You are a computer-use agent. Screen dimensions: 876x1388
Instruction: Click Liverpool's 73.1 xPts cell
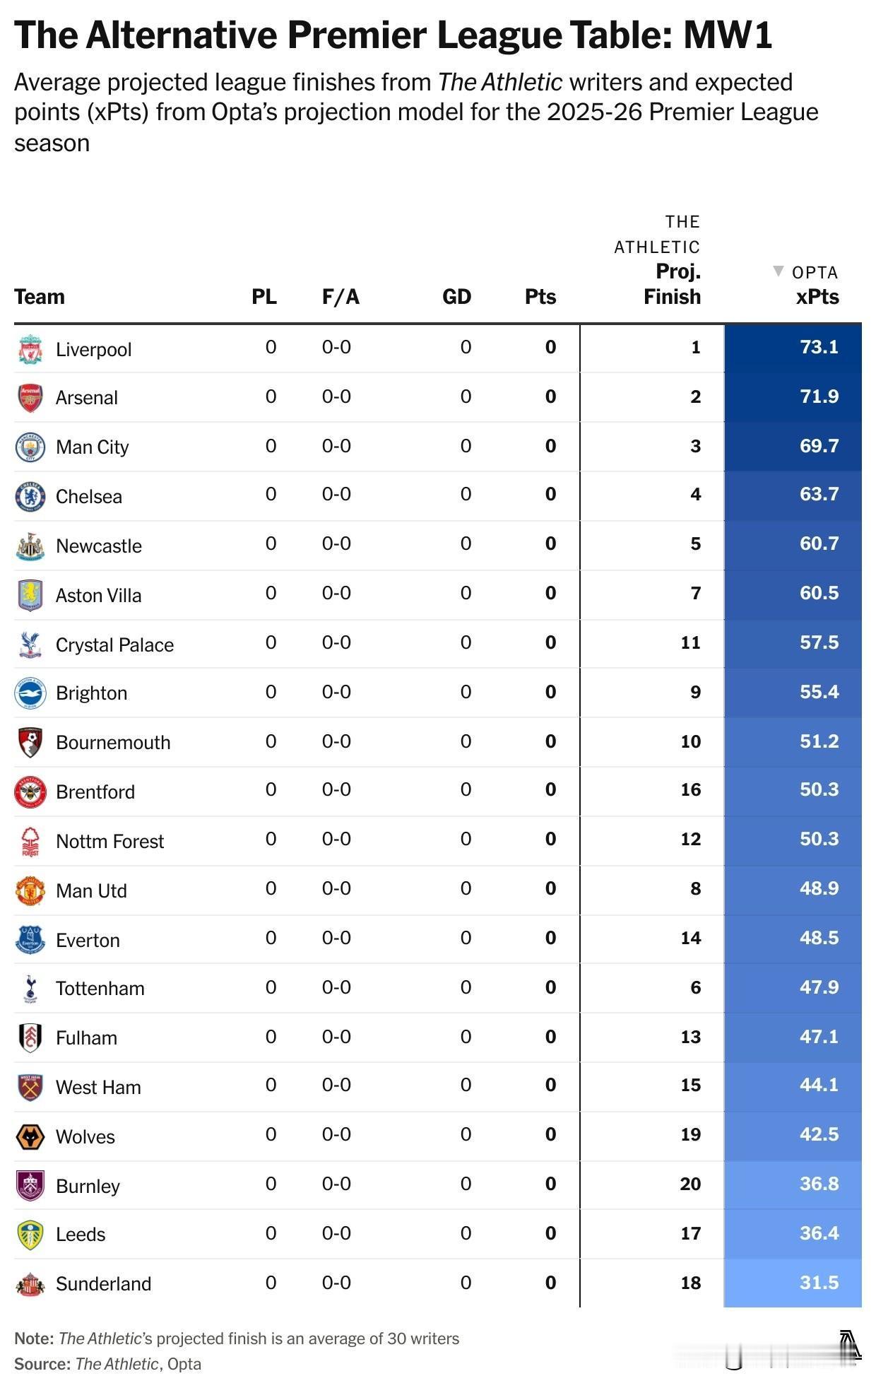(793, 348)
